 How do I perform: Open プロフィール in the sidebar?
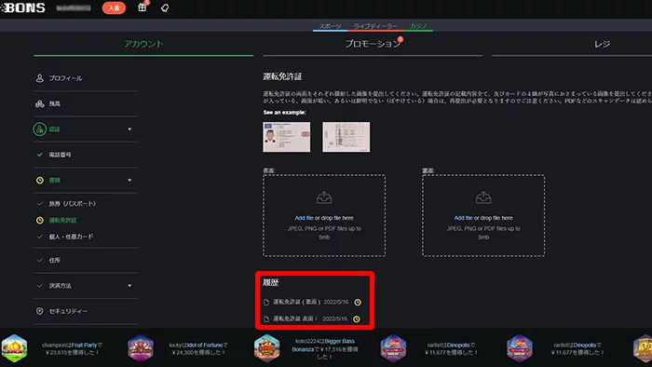[65, 78]
